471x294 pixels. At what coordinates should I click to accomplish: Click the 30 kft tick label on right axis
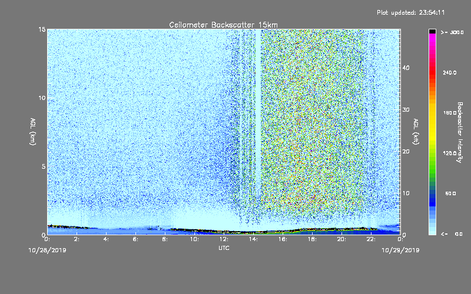coord(406,109)
